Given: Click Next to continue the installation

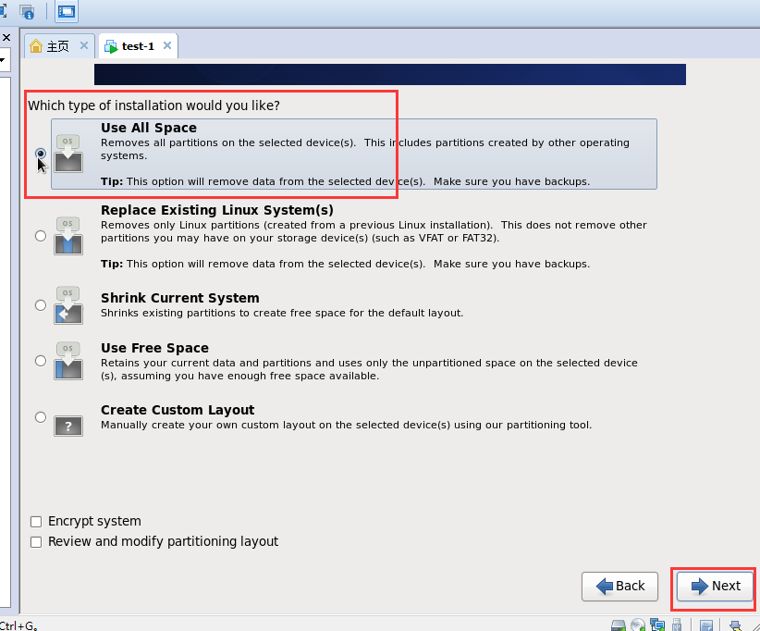Looking at the screenshot, I should [715, 587].
